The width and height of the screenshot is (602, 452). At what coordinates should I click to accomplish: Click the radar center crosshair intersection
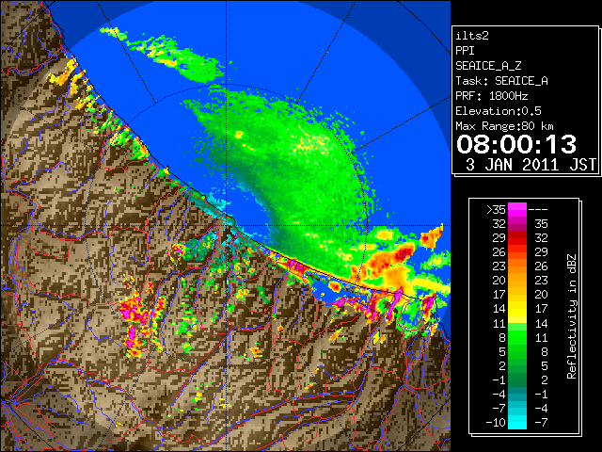tap(227, 225)
